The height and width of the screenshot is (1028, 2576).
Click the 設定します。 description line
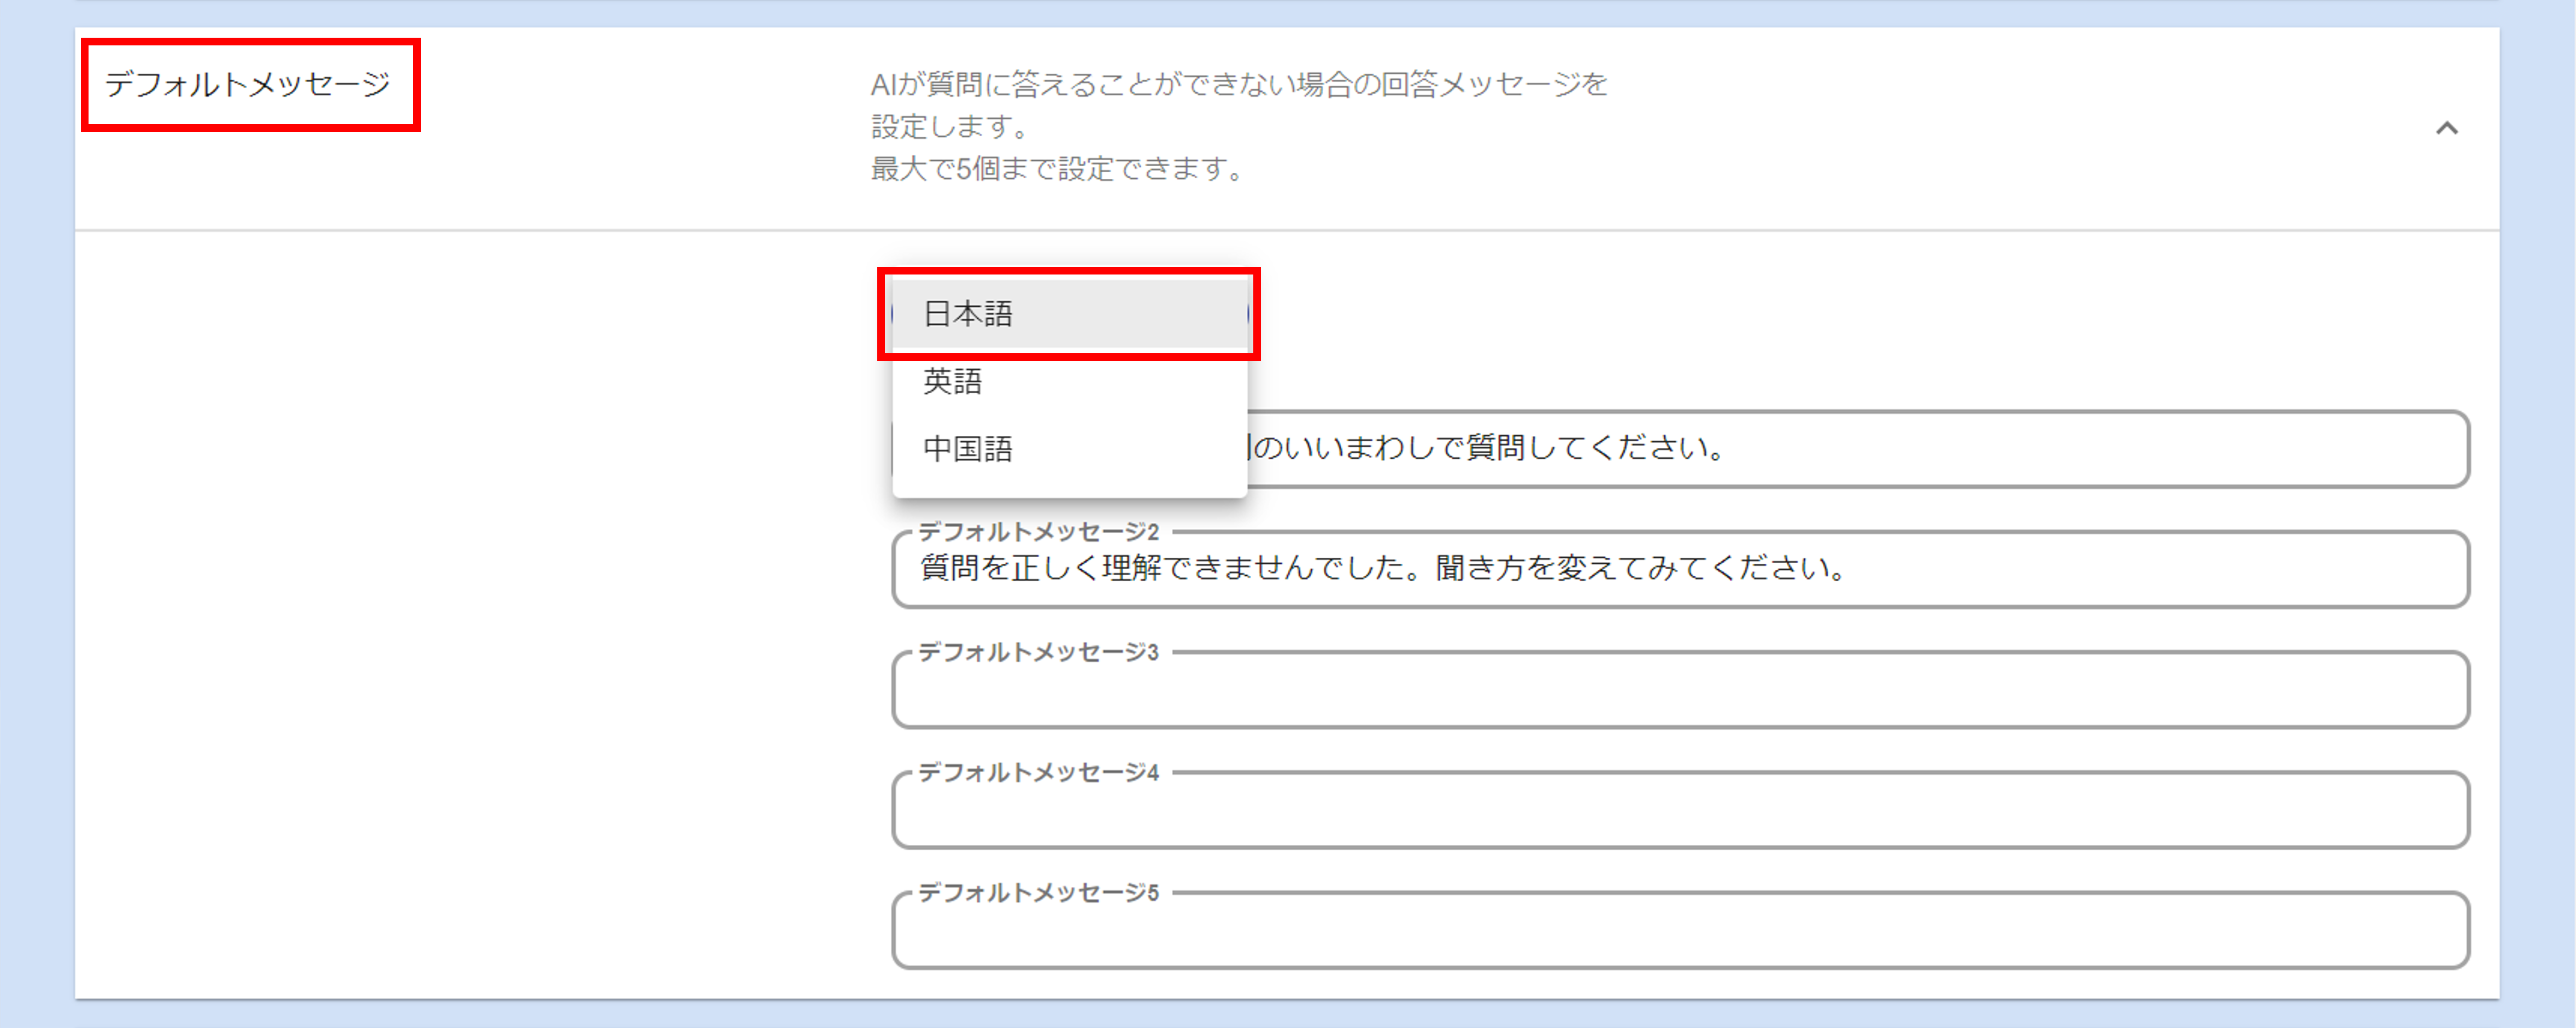pos(950,127)
